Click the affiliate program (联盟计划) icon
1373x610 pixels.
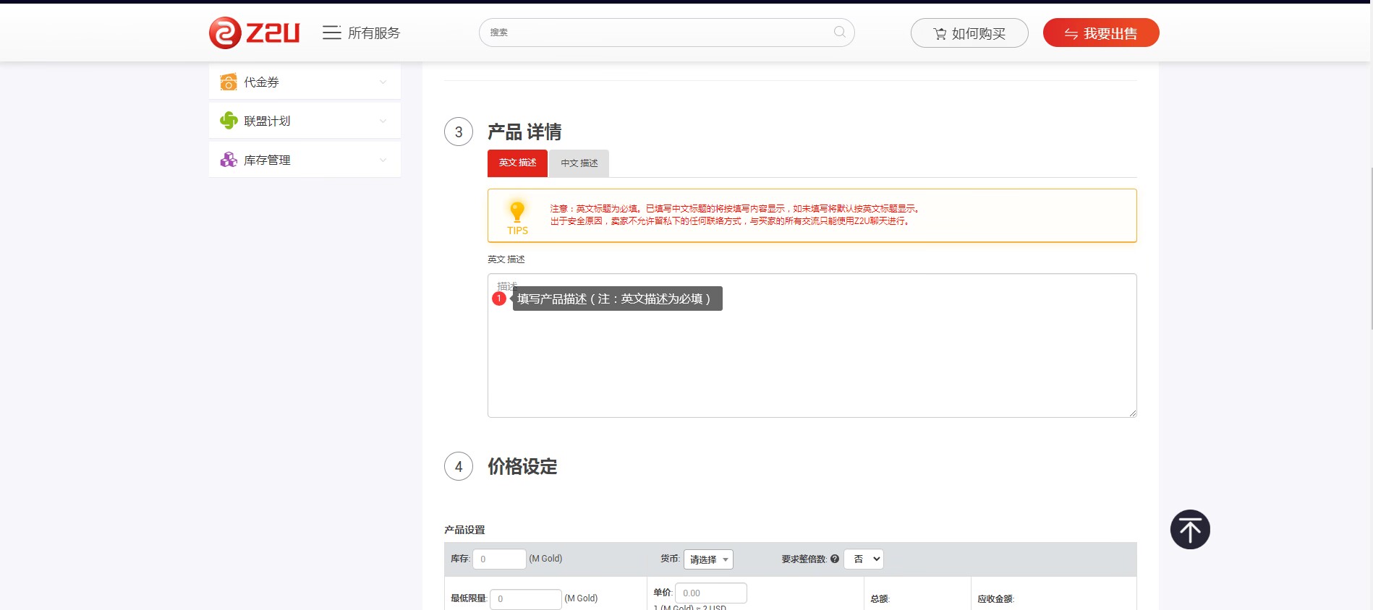click(x=229, y=121)
